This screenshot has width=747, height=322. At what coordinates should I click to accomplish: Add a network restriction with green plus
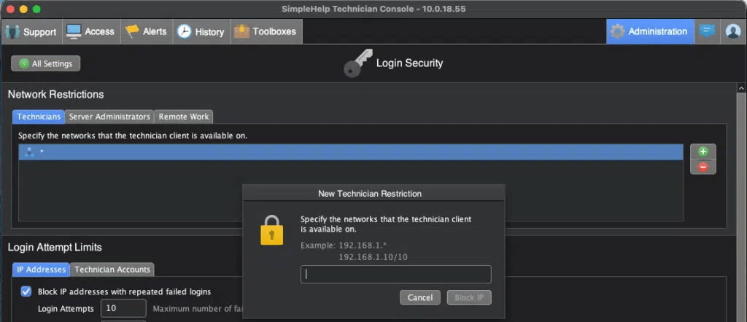[x=703, y=152]
